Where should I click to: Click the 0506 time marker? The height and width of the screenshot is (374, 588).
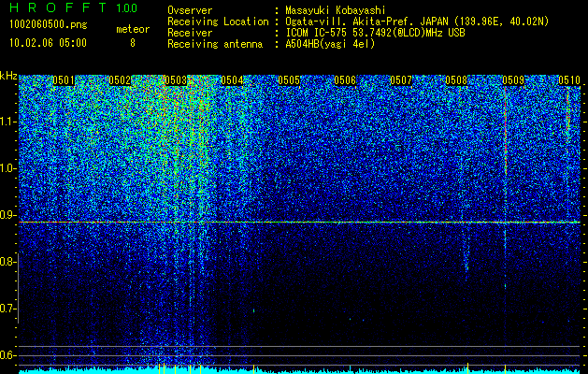[x=345, y=80]
